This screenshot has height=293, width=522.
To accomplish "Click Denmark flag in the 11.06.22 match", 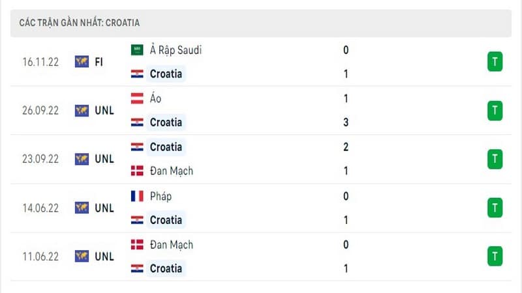I will (137, 245).
